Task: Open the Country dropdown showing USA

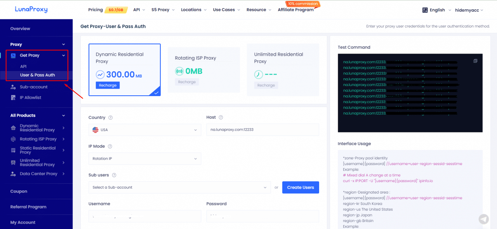Action: tap(145, 130)
